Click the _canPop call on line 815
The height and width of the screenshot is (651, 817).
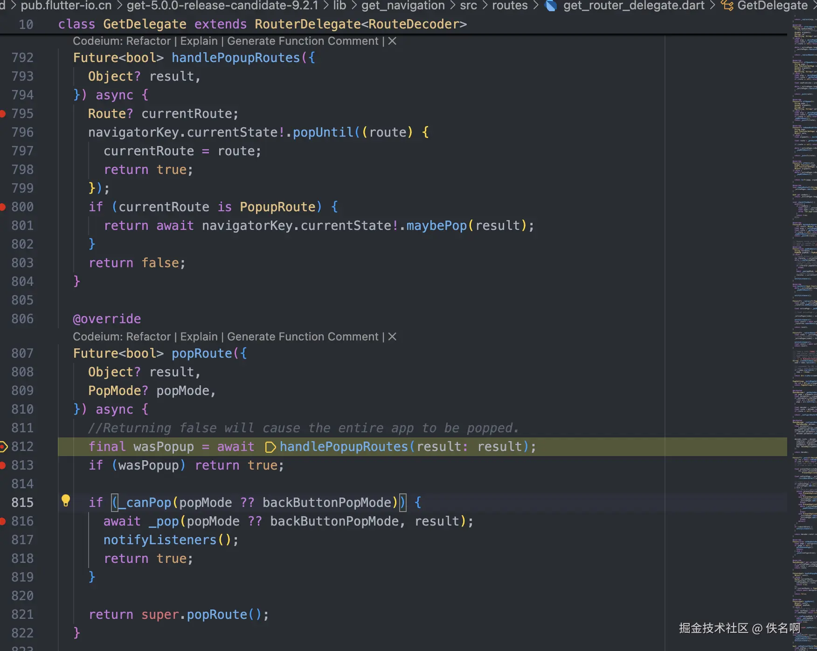145,503
